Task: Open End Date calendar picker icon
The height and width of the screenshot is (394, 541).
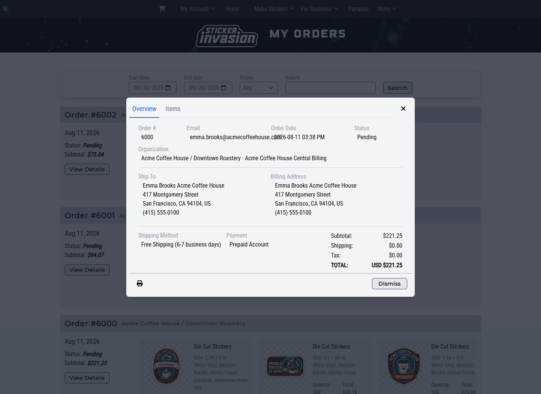Action: [224, 88]
